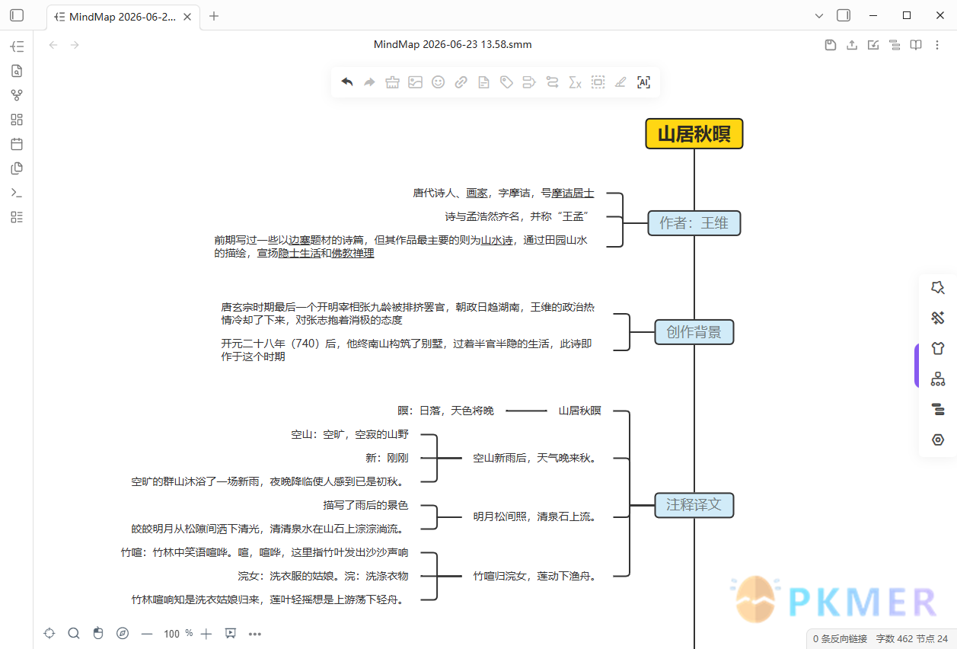Open the daily note calendar icon
The image size is (957, 649).
(x=17, y=144)
